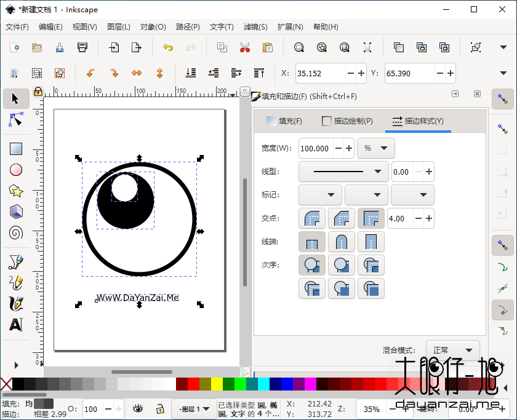This screenshot has width=517, height=420.
Task: Expand the tool controls overflow arrow
Action: pyautogui.click(x=503, y=73)
